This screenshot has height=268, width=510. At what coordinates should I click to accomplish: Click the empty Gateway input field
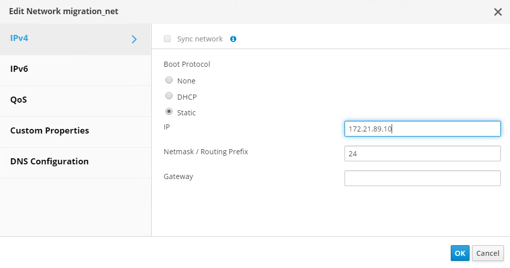coord(422,178)
